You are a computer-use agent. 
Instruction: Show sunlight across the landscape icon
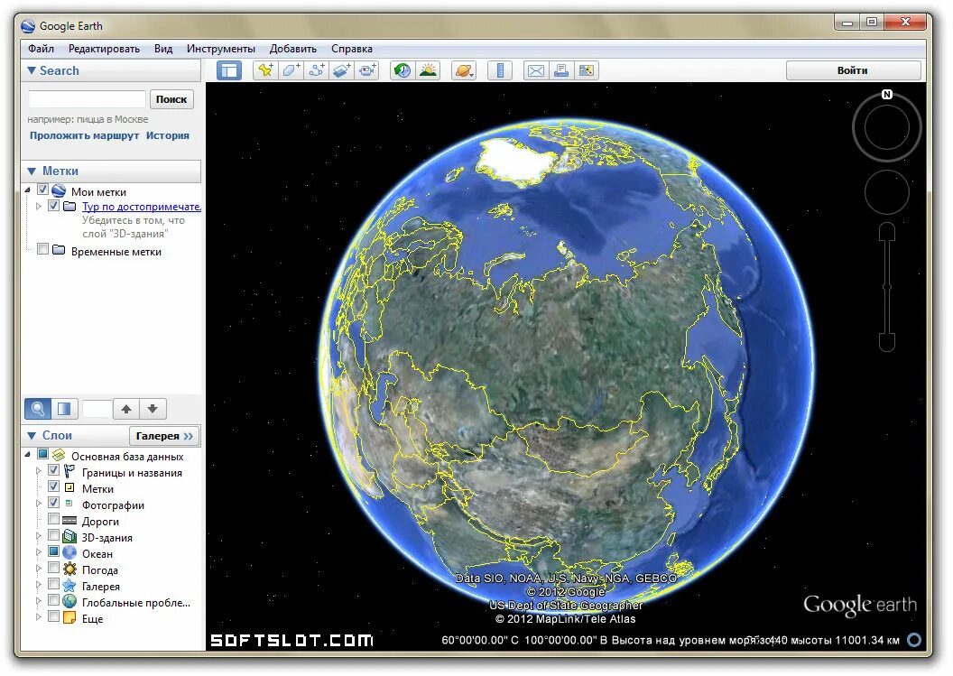click(428, 70)
